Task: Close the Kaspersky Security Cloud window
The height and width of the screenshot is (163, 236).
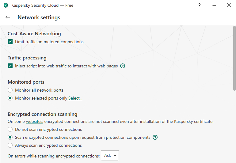Action: pos(229,5)
